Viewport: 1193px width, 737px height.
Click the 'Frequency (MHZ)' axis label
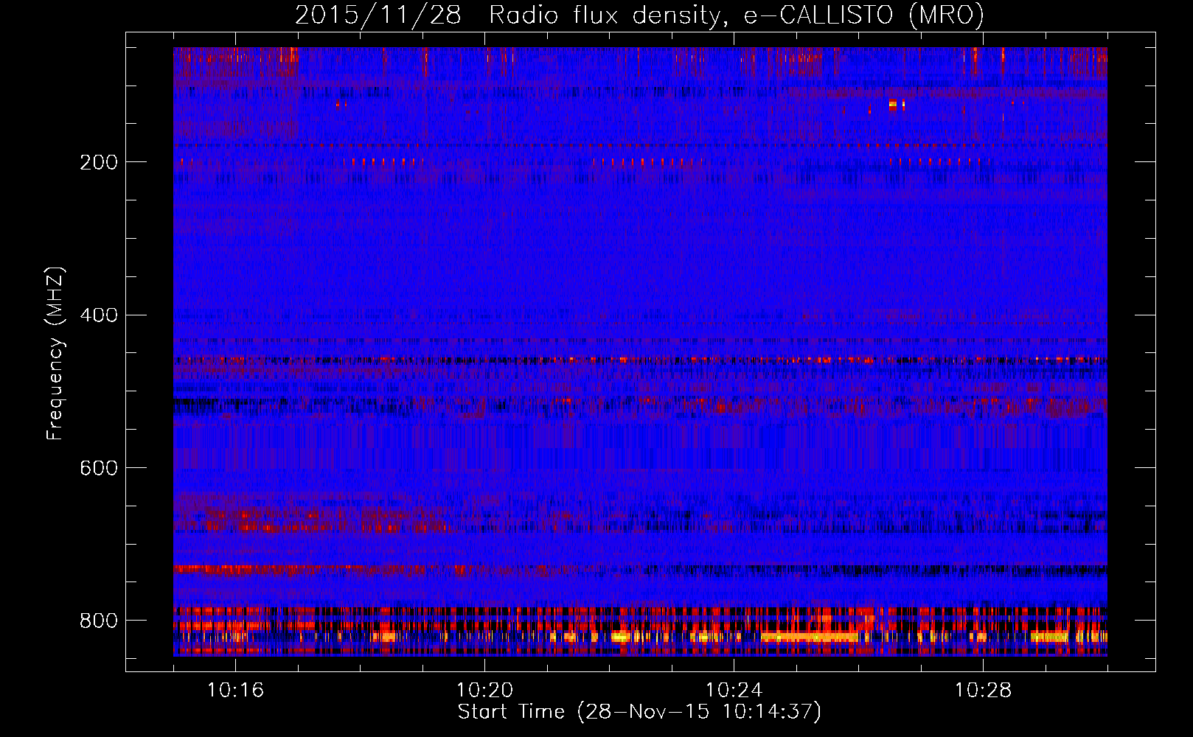tap(55, 354)
